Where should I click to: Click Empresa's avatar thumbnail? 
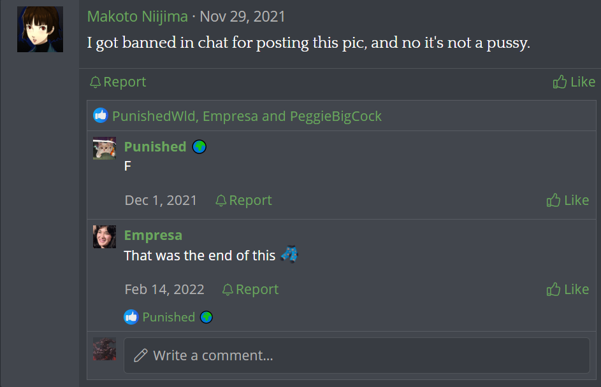105,237
